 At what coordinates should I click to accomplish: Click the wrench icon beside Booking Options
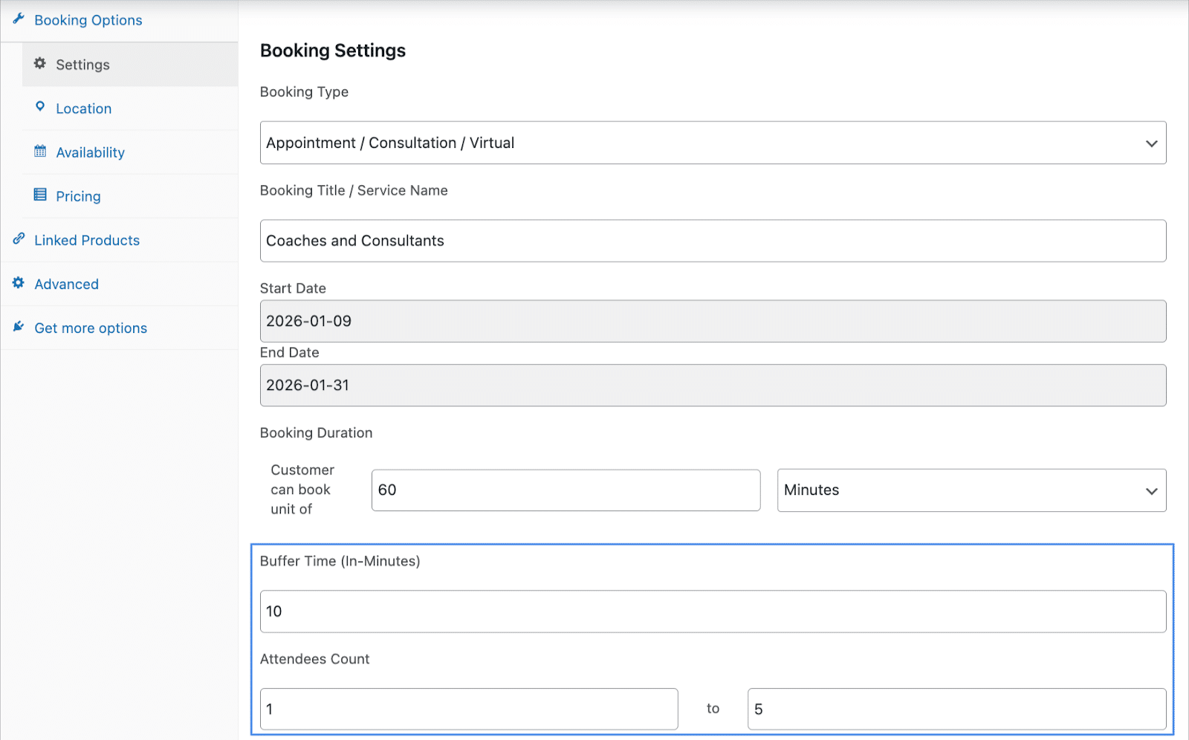(x=19, y=19)
